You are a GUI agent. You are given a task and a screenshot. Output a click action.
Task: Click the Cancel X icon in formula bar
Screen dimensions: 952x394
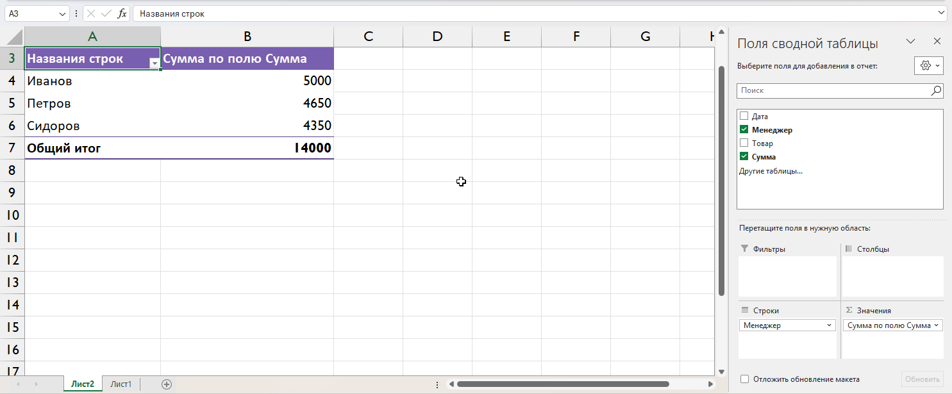(91, 13)
